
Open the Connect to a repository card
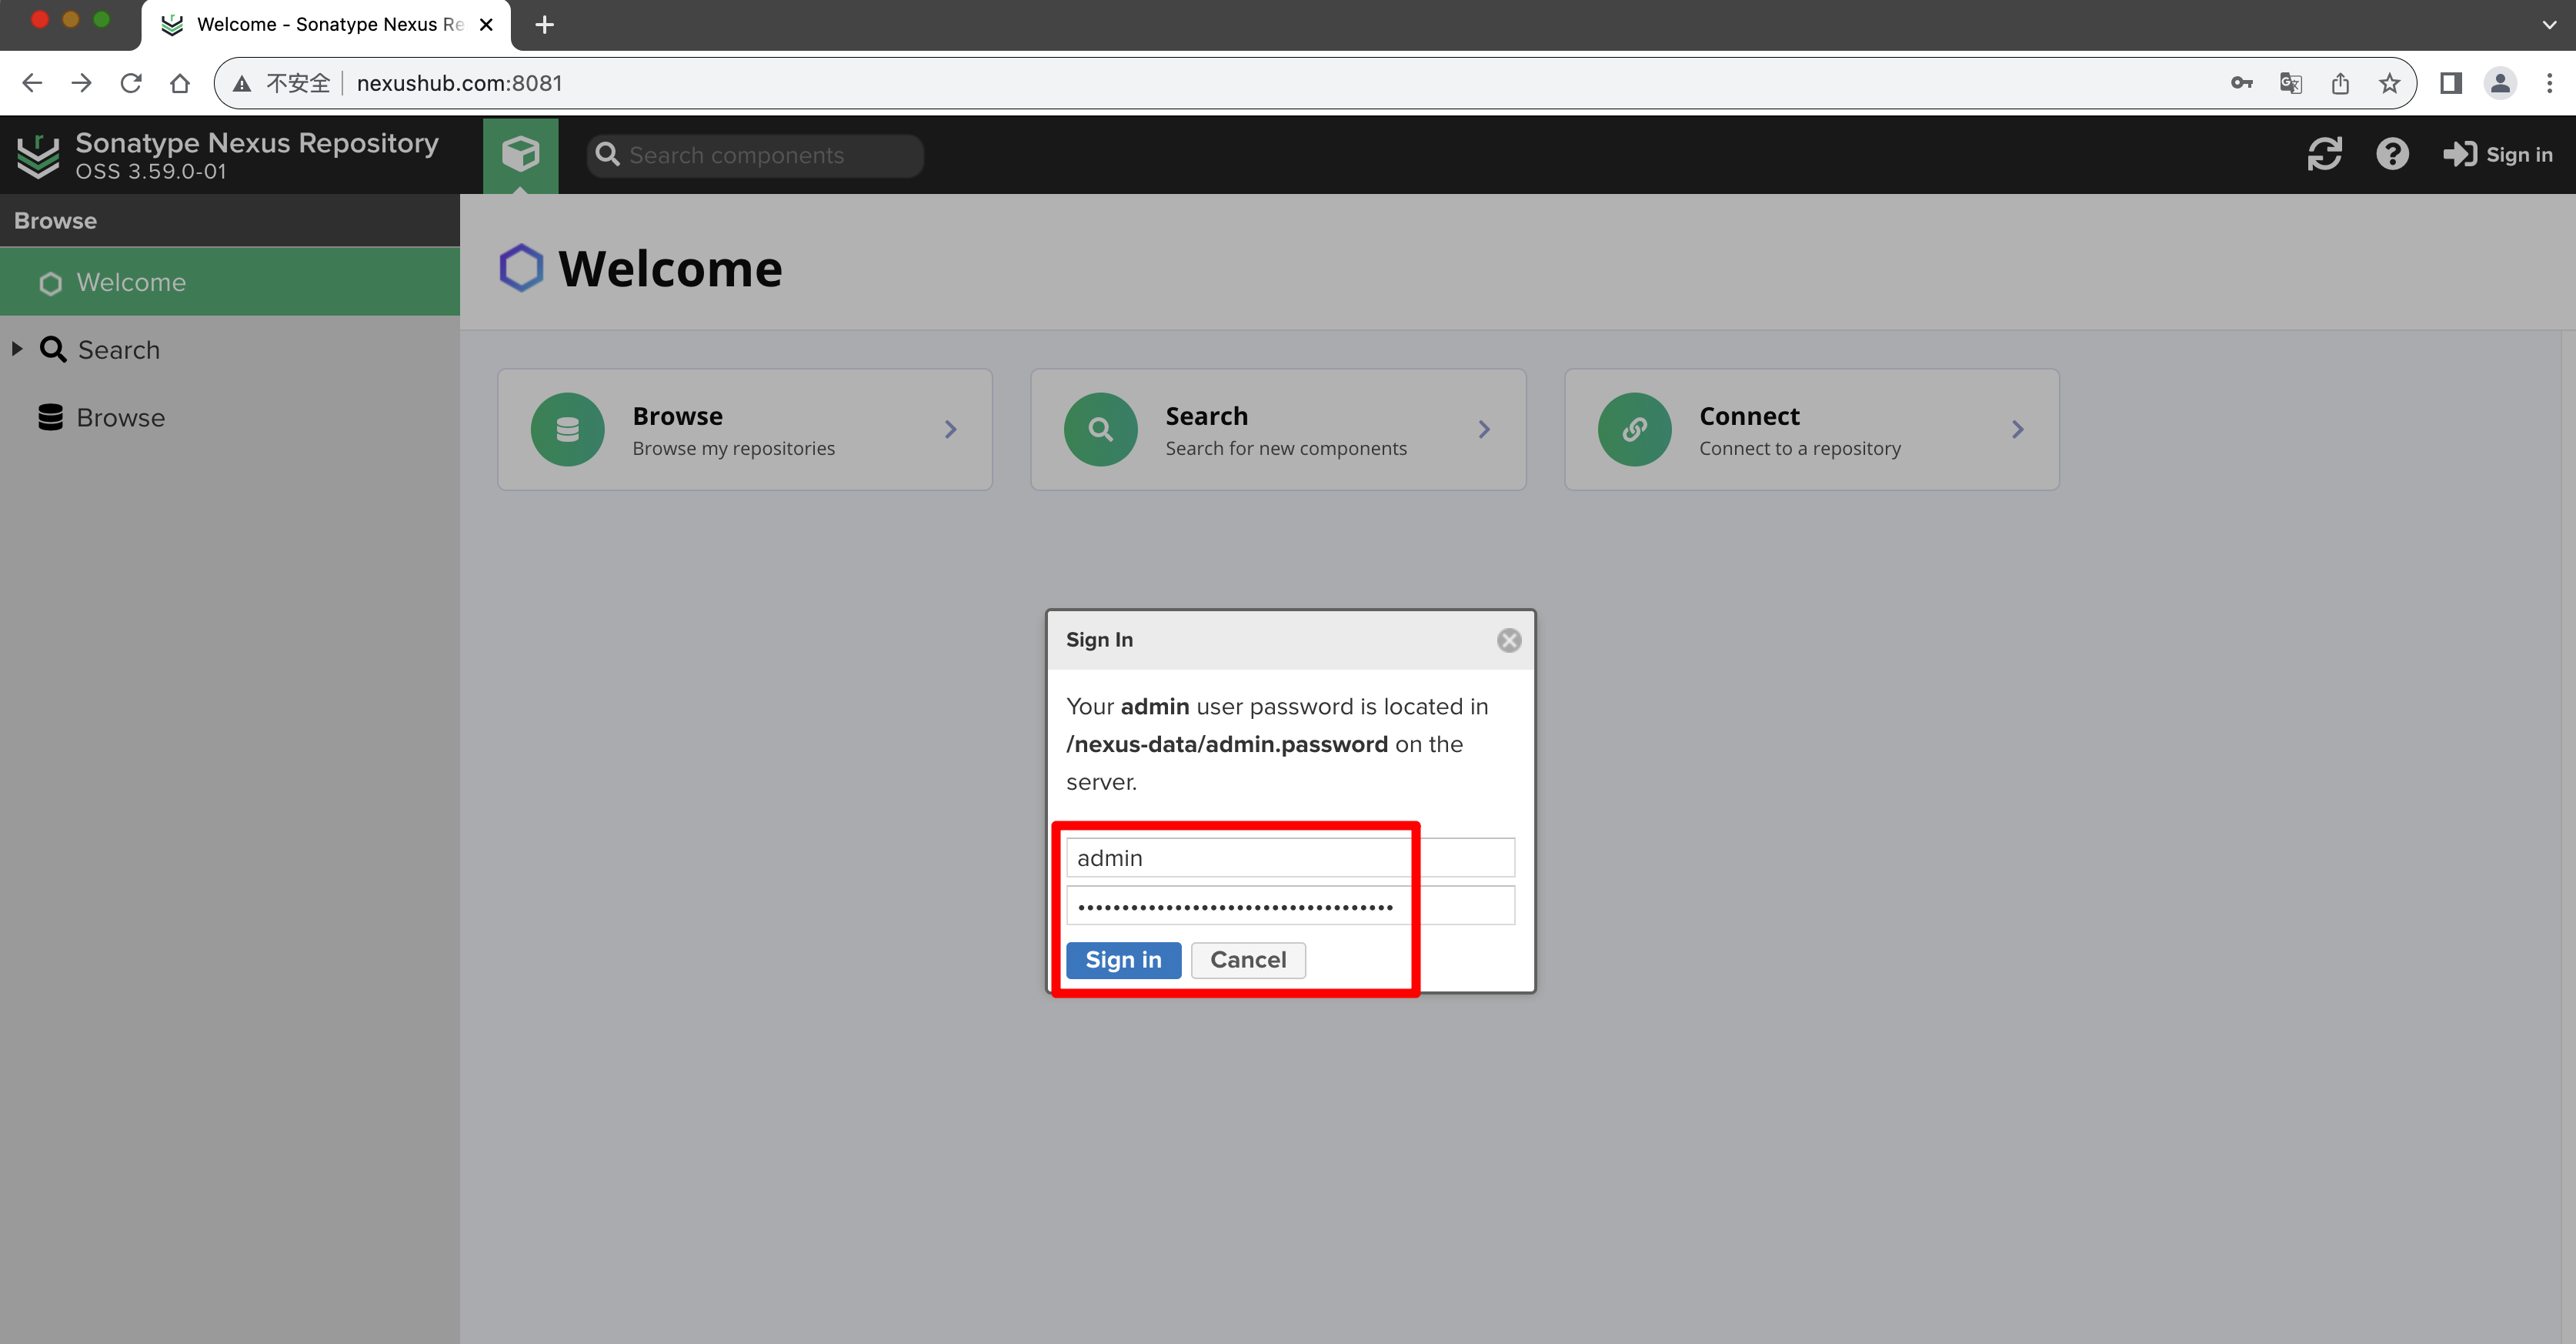pyautogui.click(x=1811, y=430)
